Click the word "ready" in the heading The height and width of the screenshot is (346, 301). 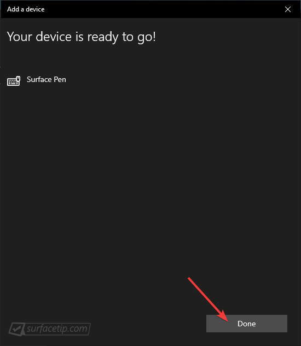pyautogui.click(x=102, y=38)
